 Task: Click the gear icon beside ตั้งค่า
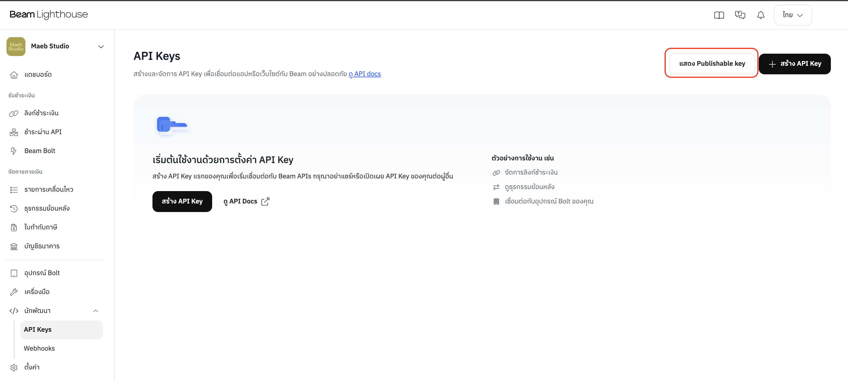click(x=14, y=368)
